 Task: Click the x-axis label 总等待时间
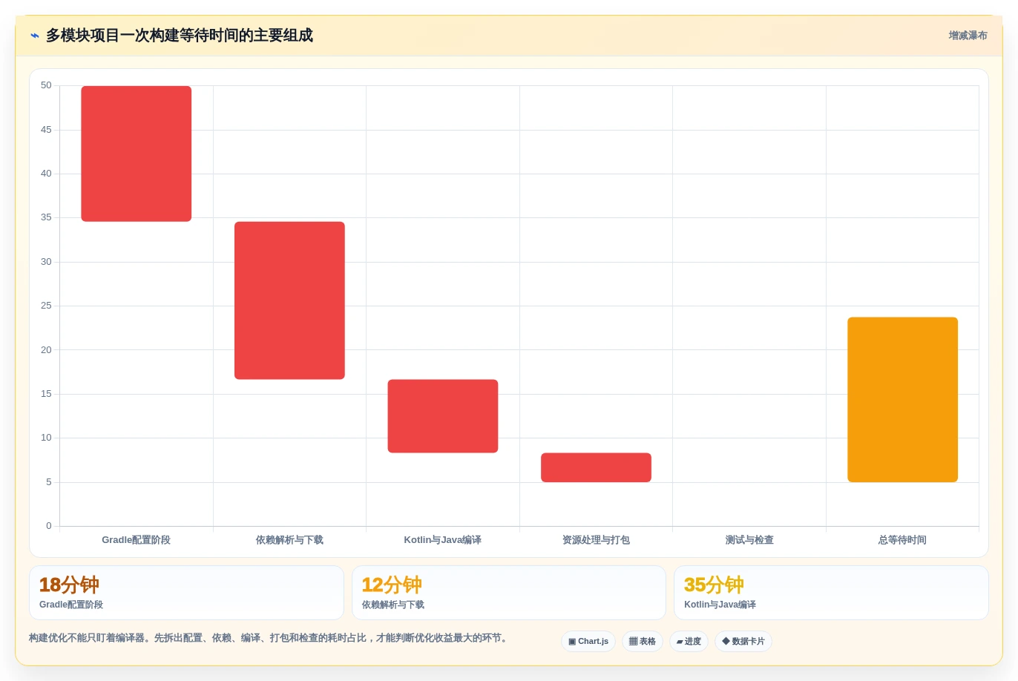[902, 540]
